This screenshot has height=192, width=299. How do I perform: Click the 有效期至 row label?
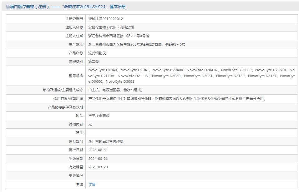point(76,167)
